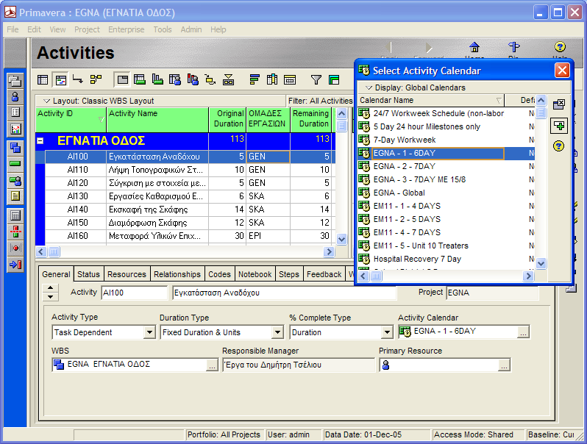Sort by the Calendar Name column header
The height and width of the screenshot is (444, 587).
[x=430, y=100]
